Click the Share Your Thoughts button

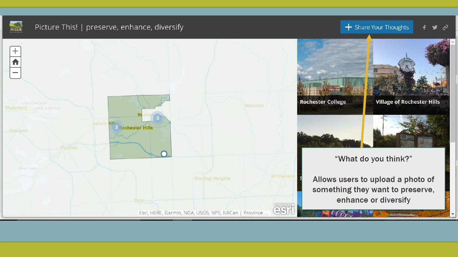[x=376, y=27]
